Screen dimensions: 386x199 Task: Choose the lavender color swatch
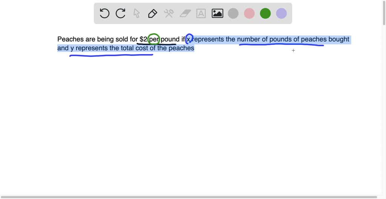pos(281,13)
